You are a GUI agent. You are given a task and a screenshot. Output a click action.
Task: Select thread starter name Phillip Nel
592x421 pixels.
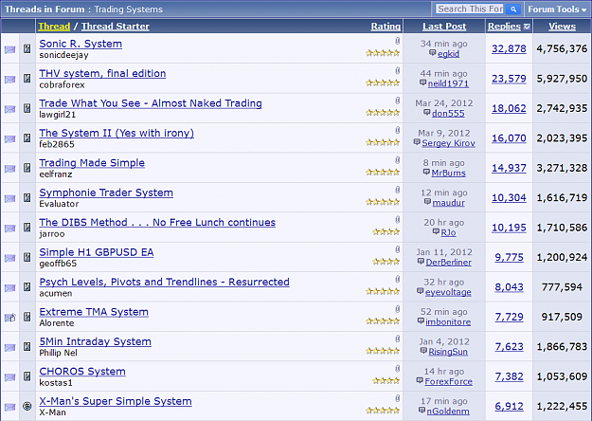point(58,353)
